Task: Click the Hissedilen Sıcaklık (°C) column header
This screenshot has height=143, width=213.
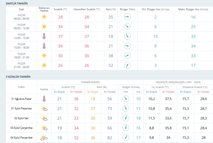Action: (87, 9)
